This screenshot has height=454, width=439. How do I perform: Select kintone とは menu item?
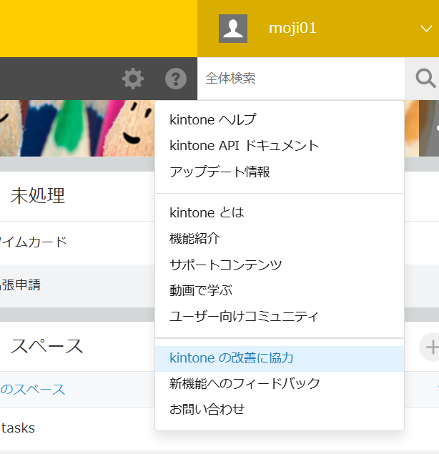point(280,212)
